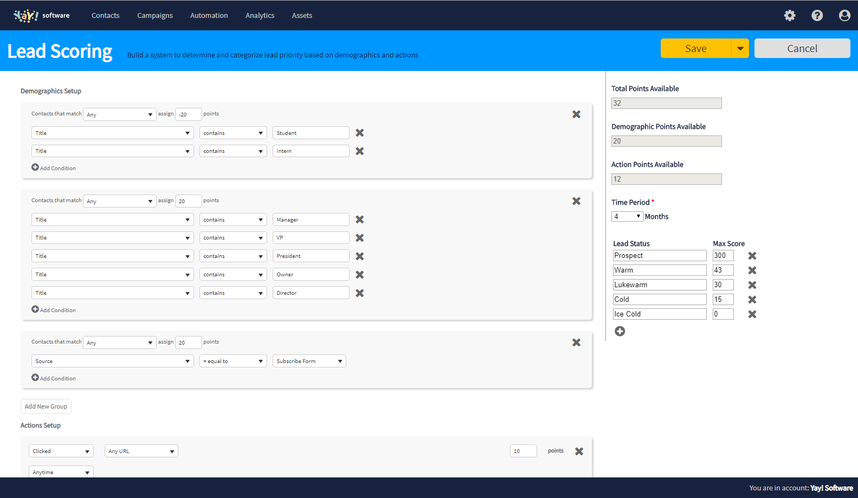Delete the Clicked action rule
The height and width of the screenshot is (498, 858).
click(579, 451)
